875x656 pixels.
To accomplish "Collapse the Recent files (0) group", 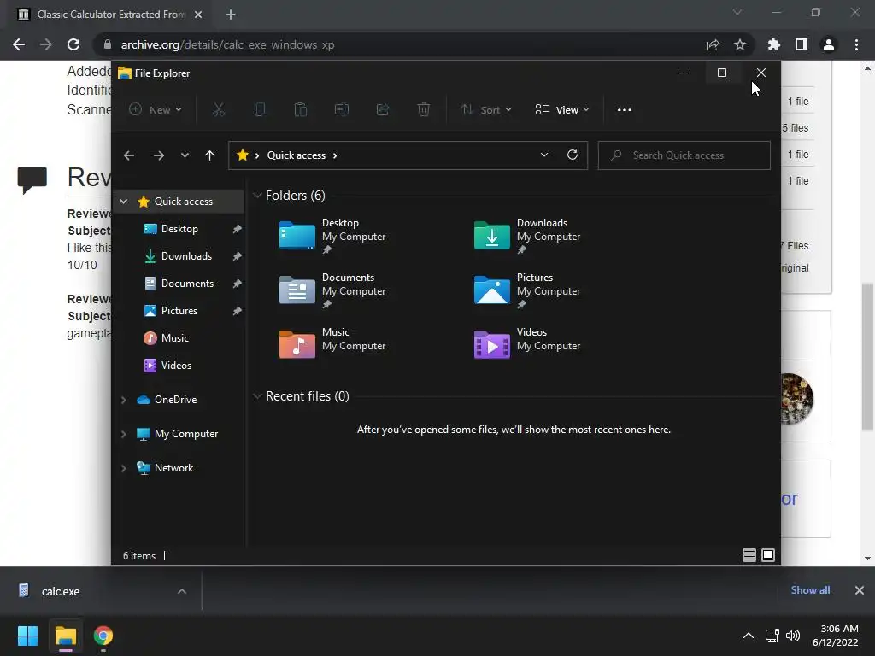I will click(257, 396).
